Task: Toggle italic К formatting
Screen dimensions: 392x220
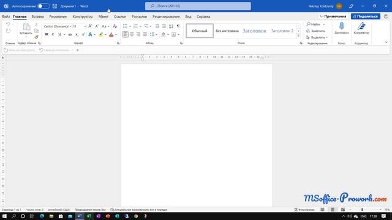Action: click(53, 34)
